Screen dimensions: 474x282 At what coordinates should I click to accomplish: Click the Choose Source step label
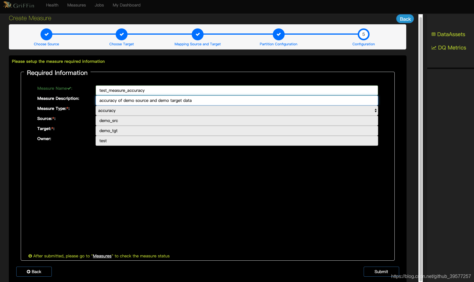tap(46, 44)
